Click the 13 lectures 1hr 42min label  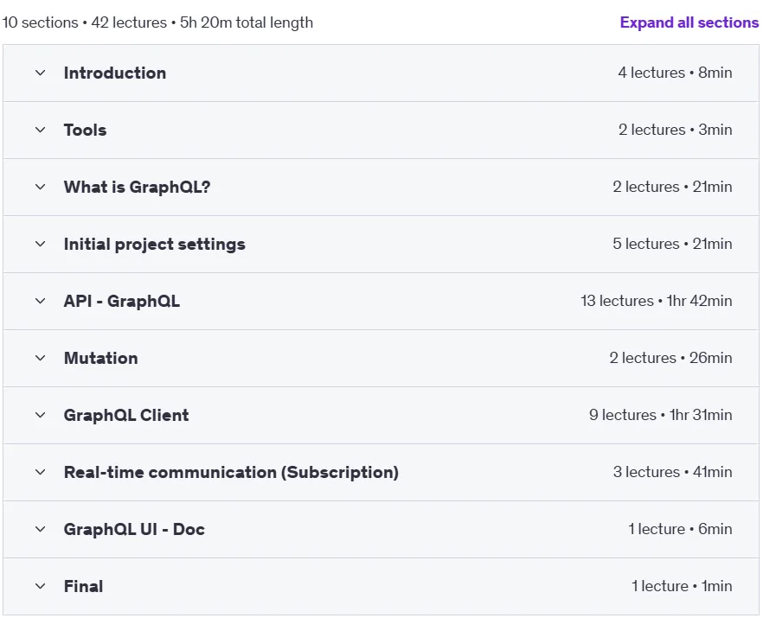click(x=656, y=301)
